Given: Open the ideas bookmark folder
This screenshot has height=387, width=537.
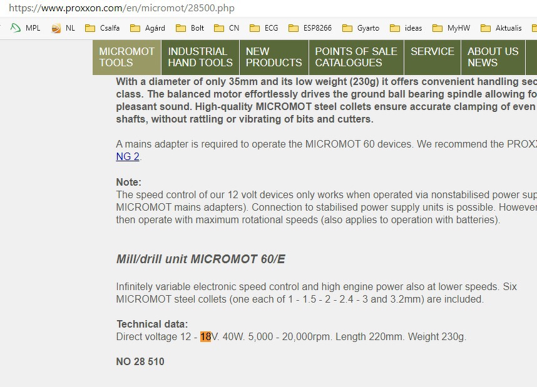Looking at the screenshot, I should pos(406,28).
